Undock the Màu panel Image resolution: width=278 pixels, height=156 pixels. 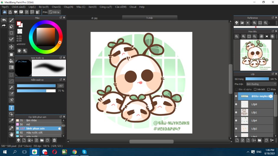[61, 18]
